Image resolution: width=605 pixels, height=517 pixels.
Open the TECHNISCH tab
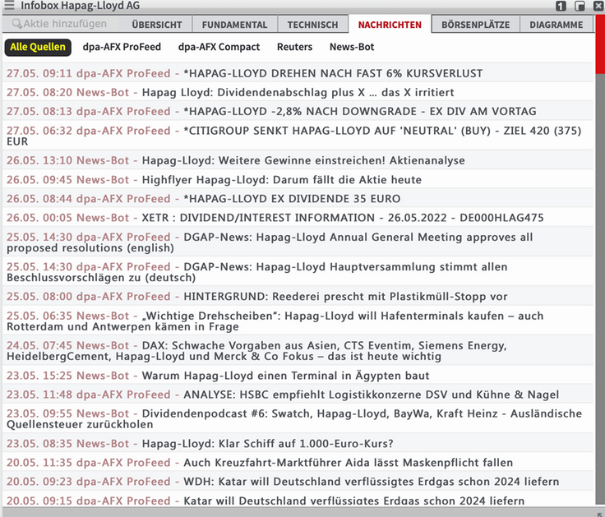coord(312,25)
